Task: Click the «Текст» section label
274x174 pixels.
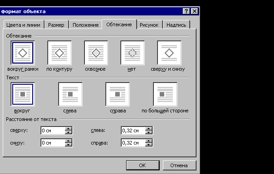Action: (13, 77)
